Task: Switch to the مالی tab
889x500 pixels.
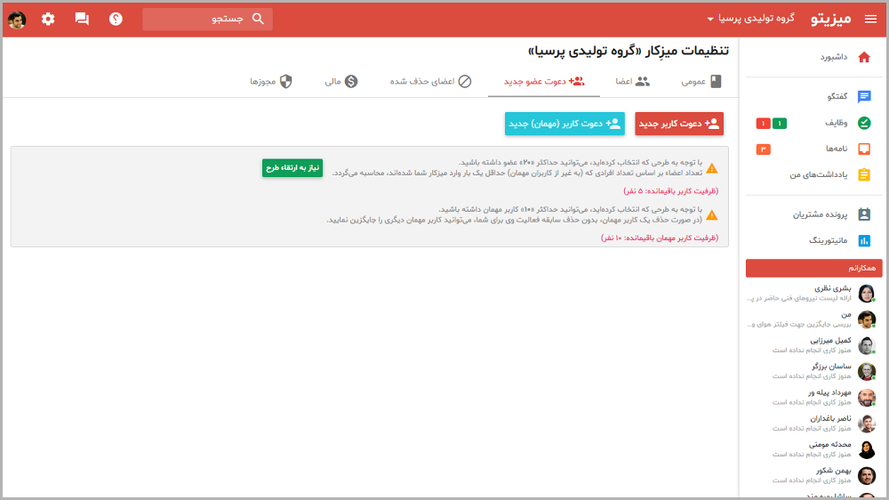Action: [x=340, y=82]
